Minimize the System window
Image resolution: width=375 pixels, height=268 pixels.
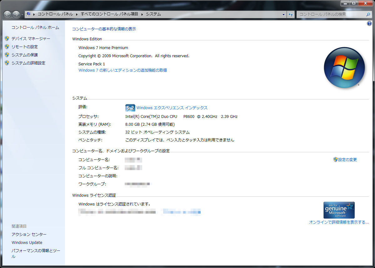point(345,3)
